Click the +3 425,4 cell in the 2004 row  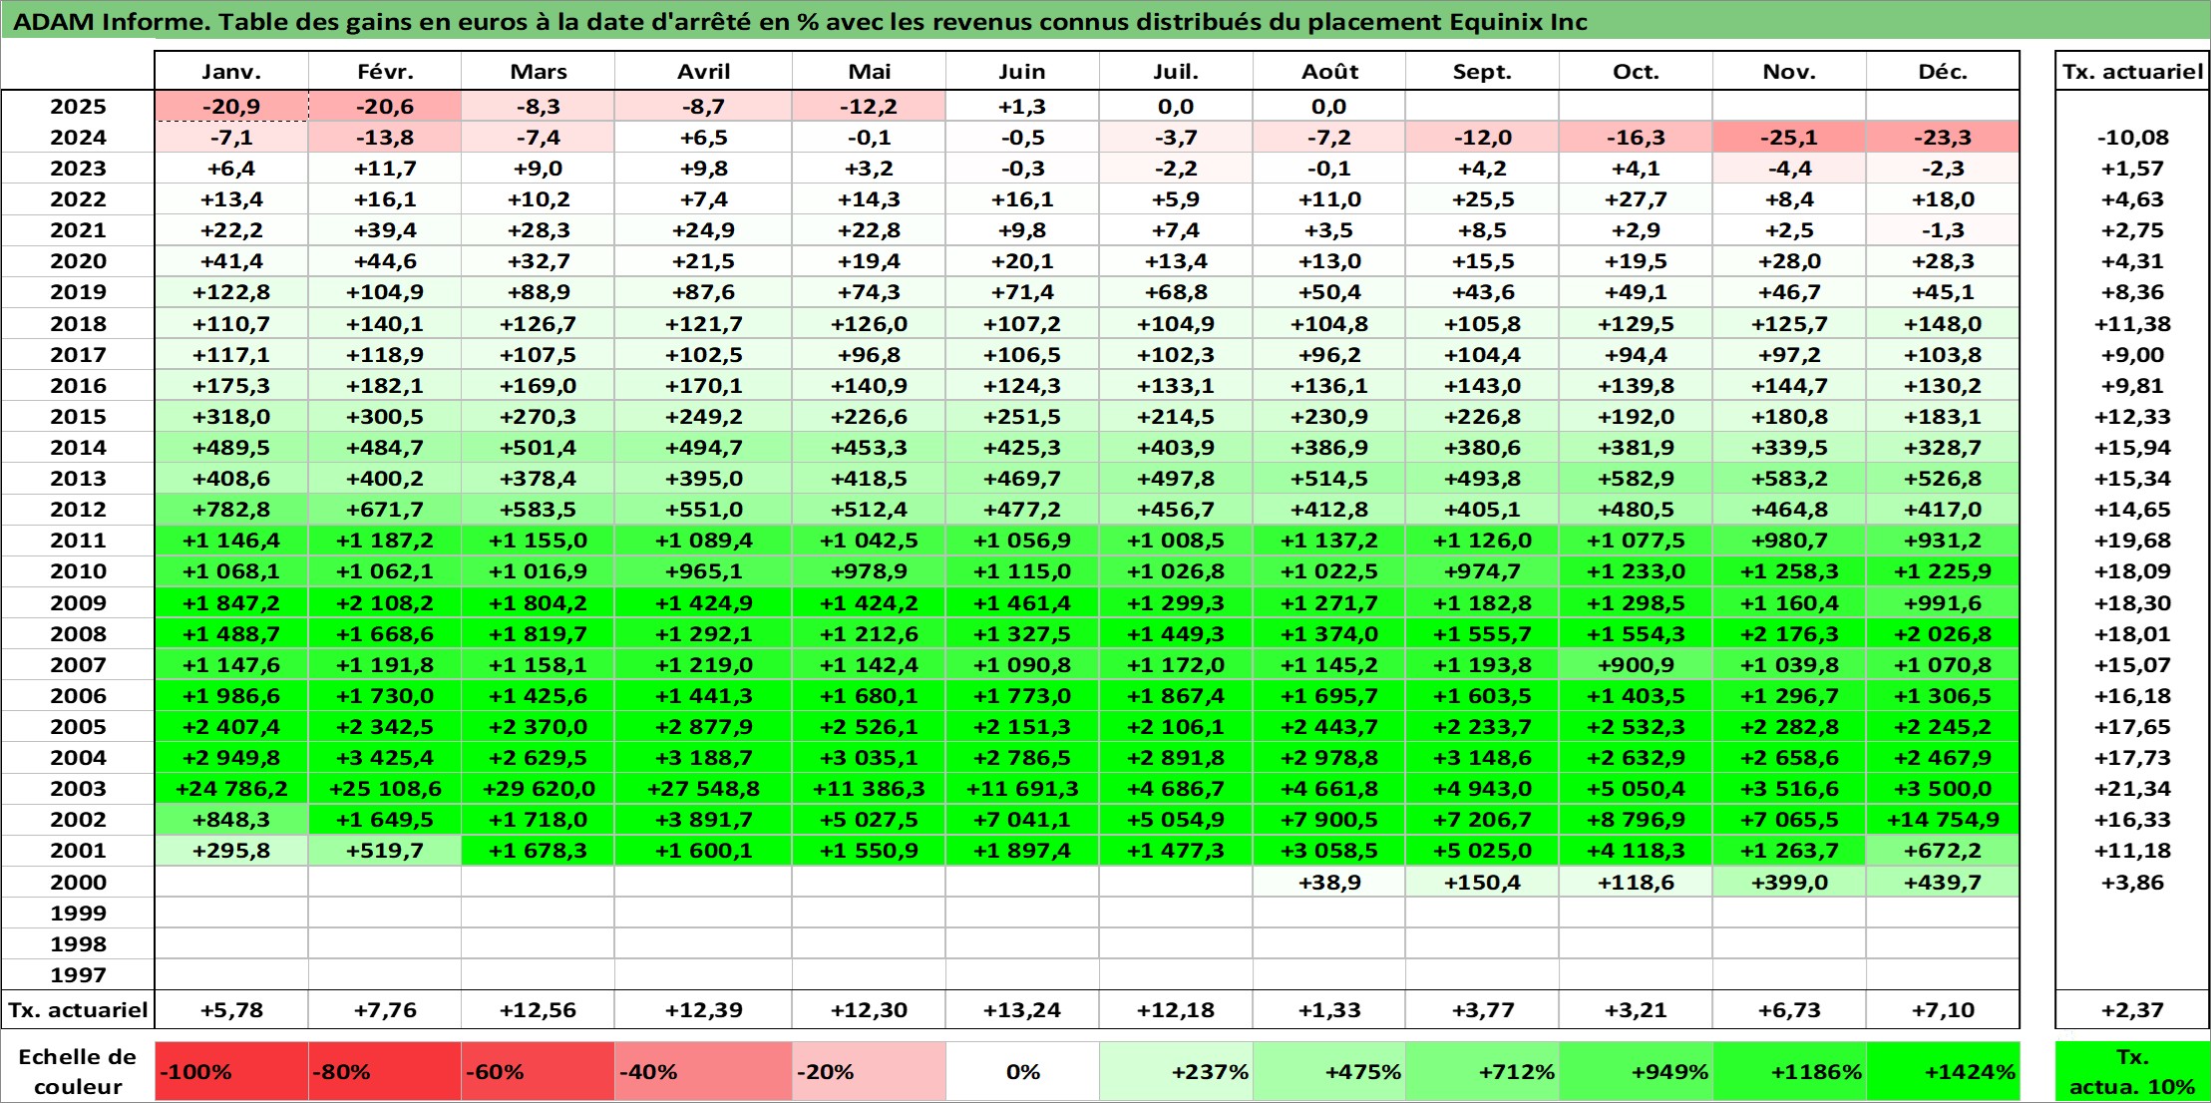pyautogui.click(x=385, y=758)
